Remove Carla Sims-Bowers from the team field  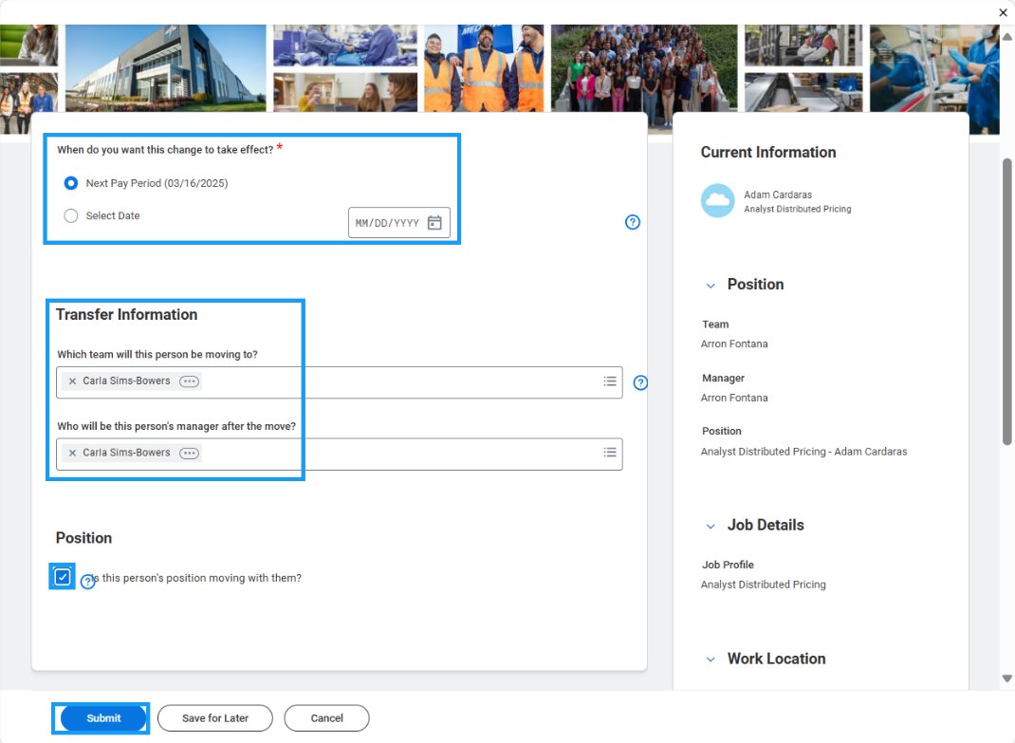point(73,381)
